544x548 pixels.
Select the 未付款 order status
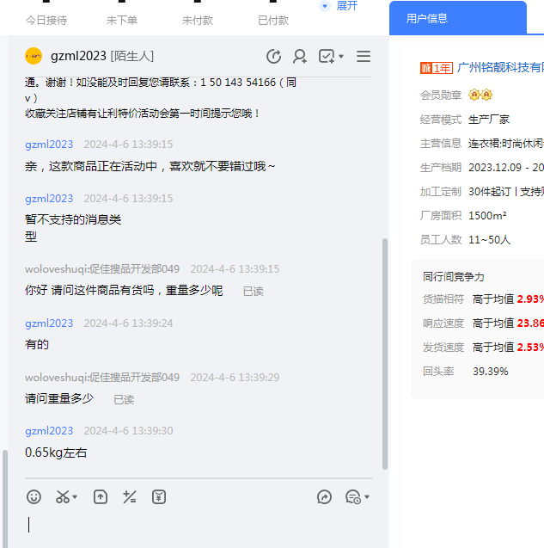pos(198,20)
